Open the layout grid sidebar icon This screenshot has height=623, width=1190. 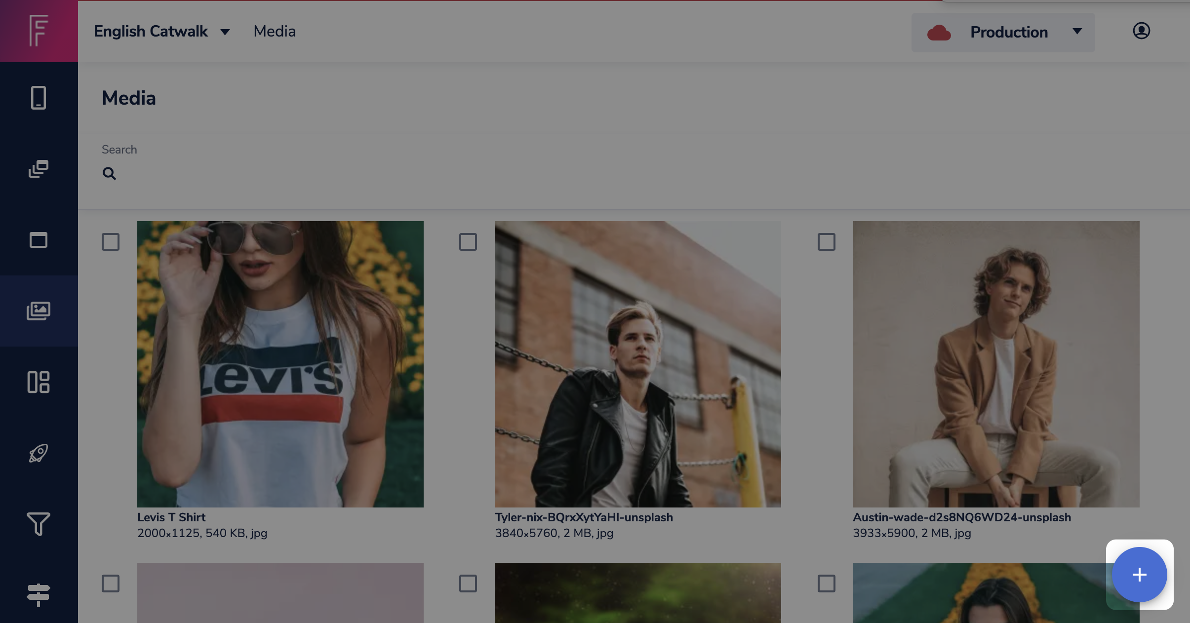tap(39, 382)
